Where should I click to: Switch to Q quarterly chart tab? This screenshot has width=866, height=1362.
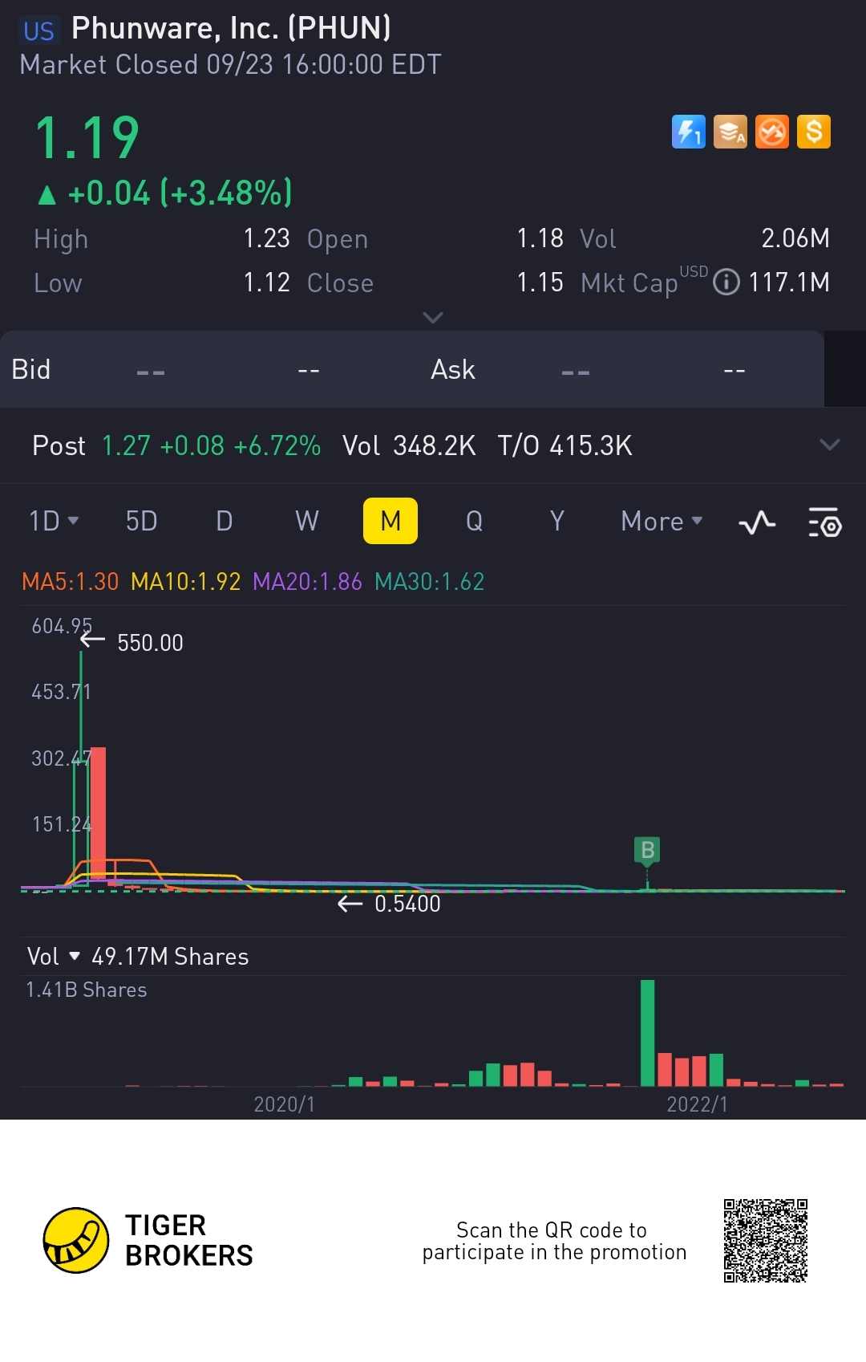474,521
